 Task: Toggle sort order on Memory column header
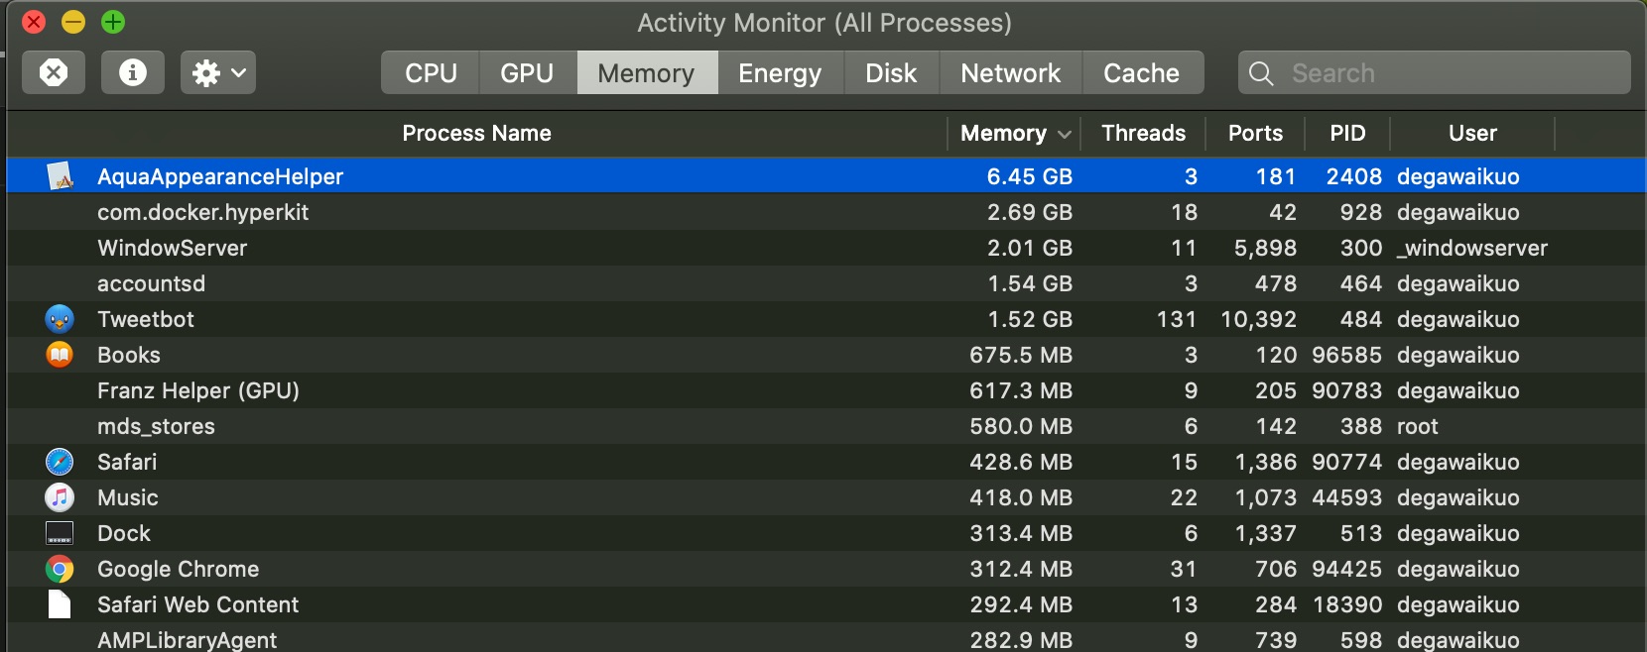pyautogui.click(x=1014, y=133)
